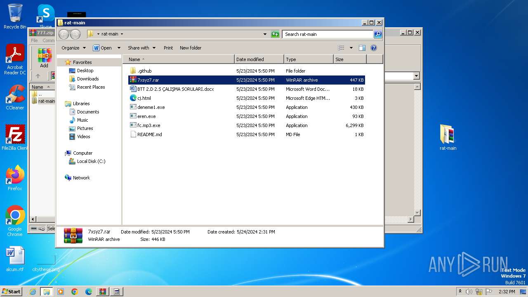Click the Change your view icon

[341, 48]
